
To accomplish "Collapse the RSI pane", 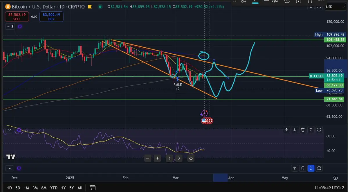I will click(x=311, y=130).
